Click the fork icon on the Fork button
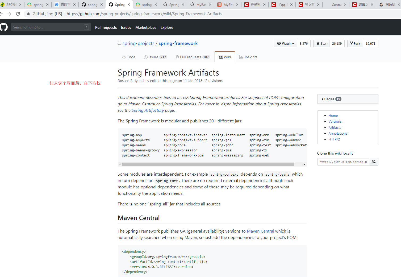Image resolution: width=401 pixels, height=277 pixels. click(x=352, y=43)
